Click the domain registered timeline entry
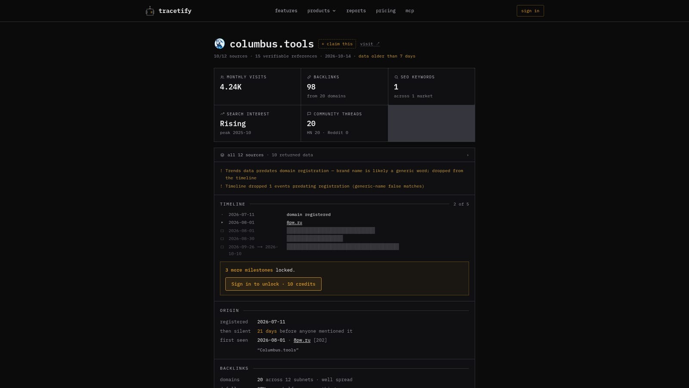689x388 pixels. point(308,215)
